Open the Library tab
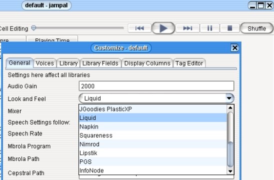Image resolution: width=274 pixels, height=180 pixels. [68, 63]
